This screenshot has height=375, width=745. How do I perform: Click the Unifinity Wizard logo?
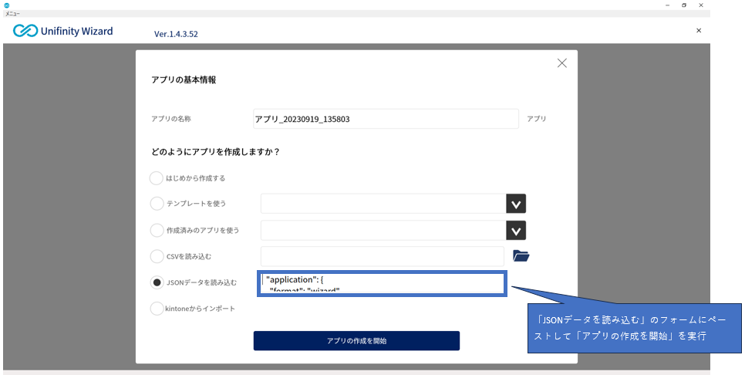click(63, 31)
